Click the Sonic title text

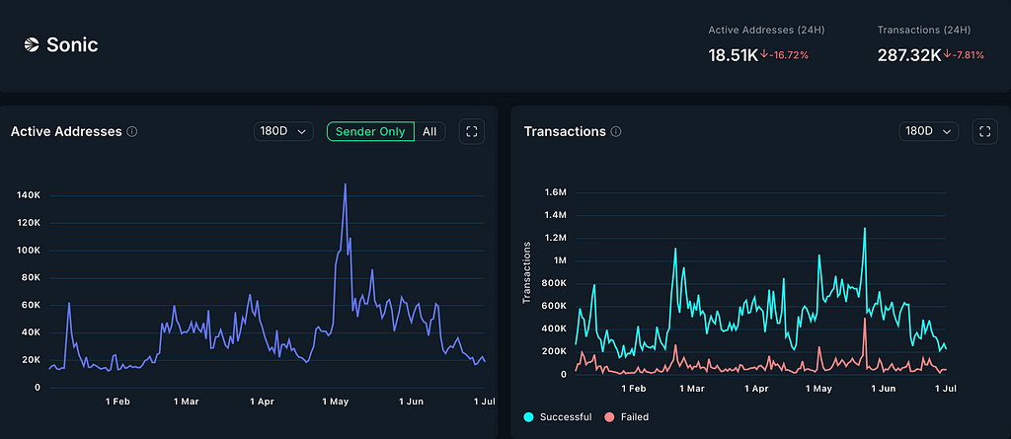click(x=72, y=44)
